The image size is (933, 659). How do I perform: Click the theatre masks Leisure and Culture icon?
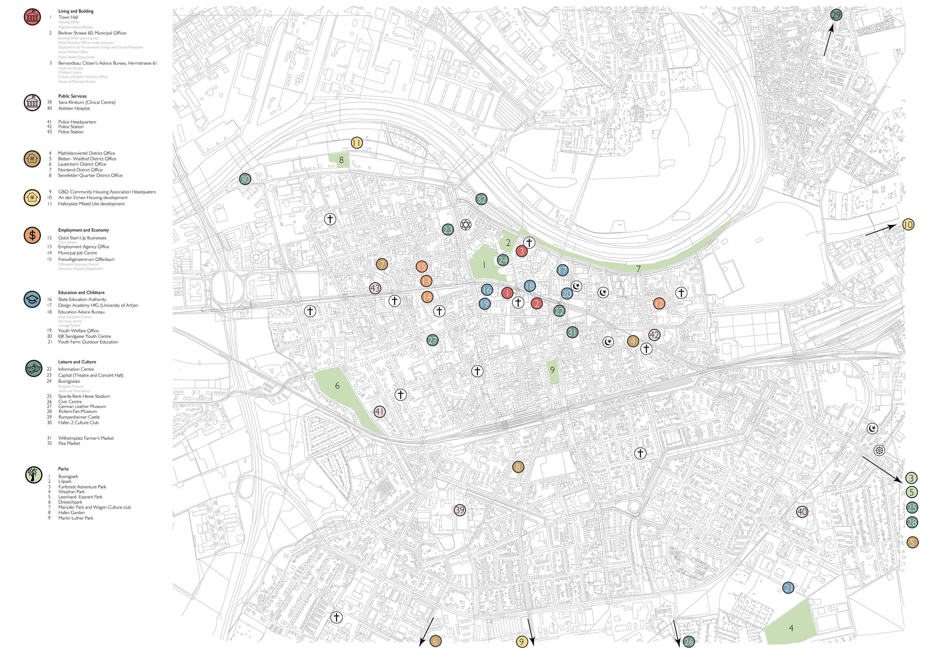(33, 369)
